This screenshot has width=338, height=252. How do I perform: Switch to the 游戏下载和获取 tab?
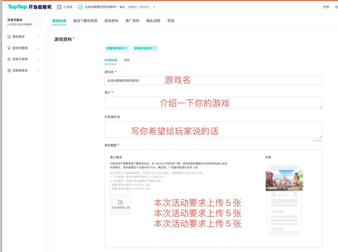85,21
